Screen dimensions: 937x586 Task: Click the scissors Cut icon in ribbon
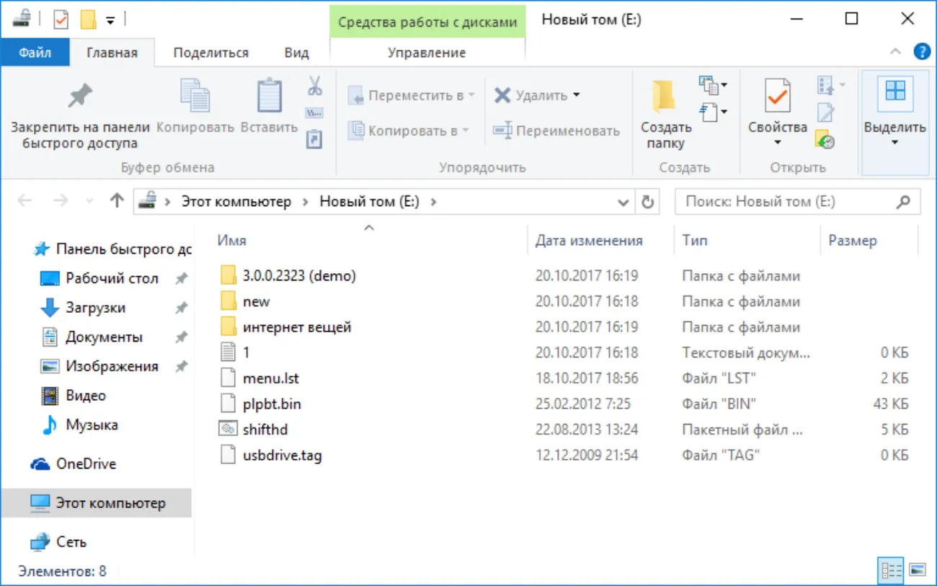pos(315,86)
